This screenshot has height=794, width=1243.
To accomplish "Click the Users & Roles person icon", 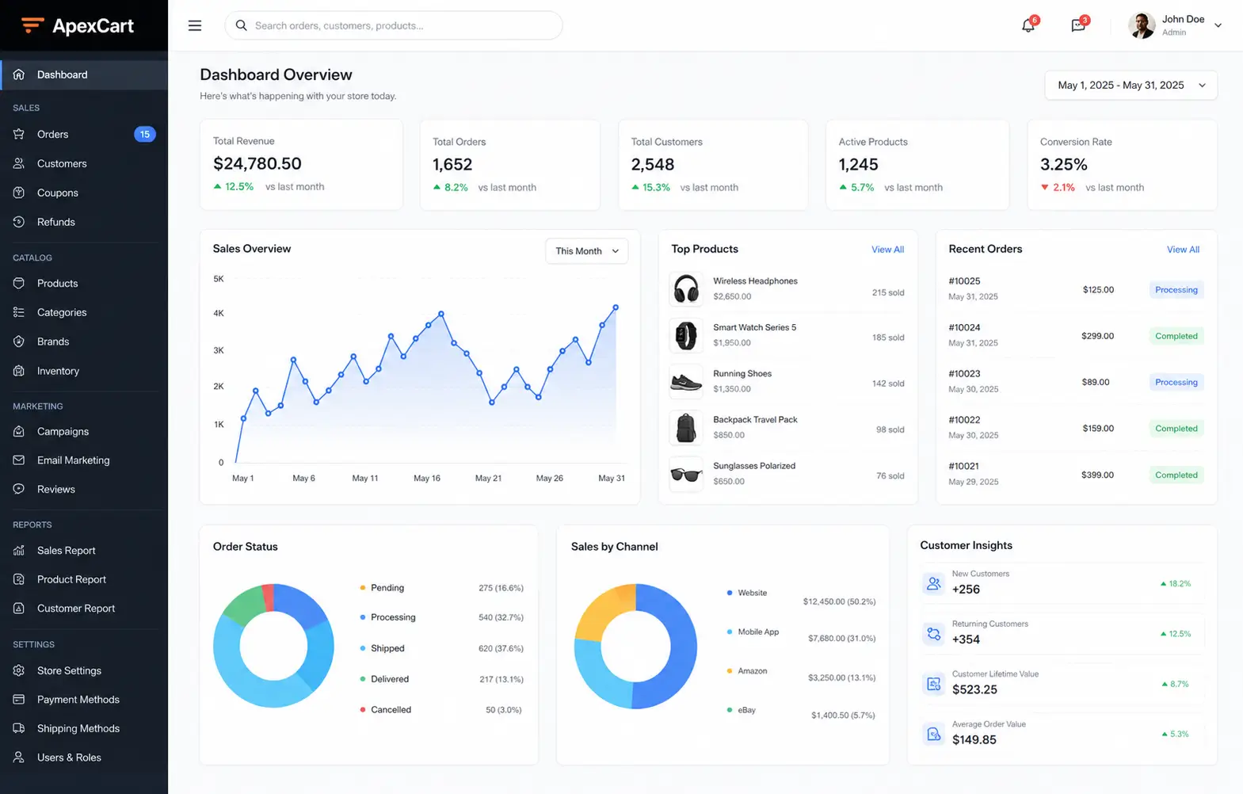I will coord(19,757).
